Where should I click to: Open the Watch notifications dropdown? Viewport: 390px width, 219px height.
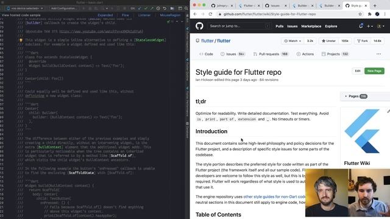tap(292, 41)
